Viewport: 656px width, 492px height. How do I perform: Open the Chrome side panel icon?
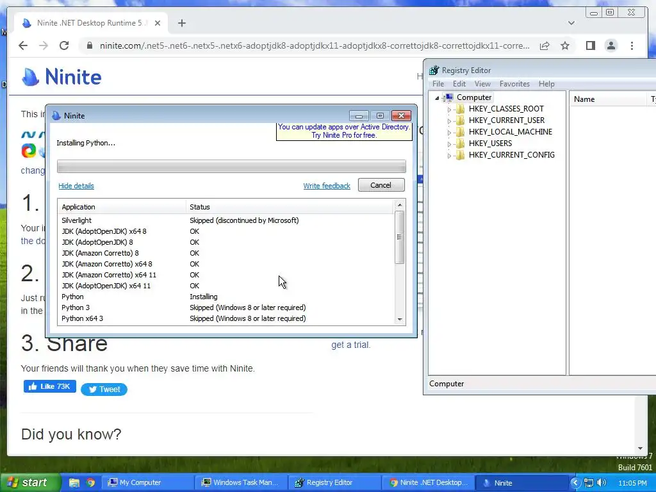pyautogui.click(x=590, y=45)
